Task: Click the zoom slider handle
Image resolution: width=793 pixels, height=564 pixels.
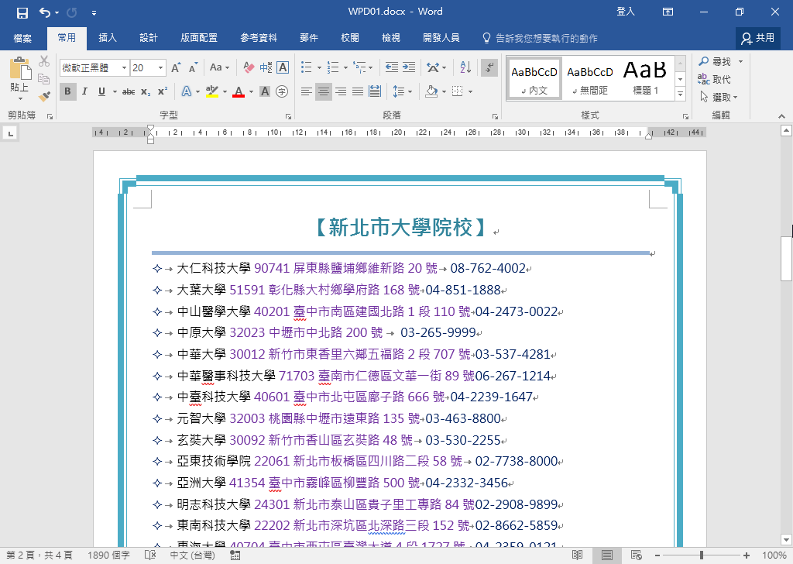Action: point(702,555)
